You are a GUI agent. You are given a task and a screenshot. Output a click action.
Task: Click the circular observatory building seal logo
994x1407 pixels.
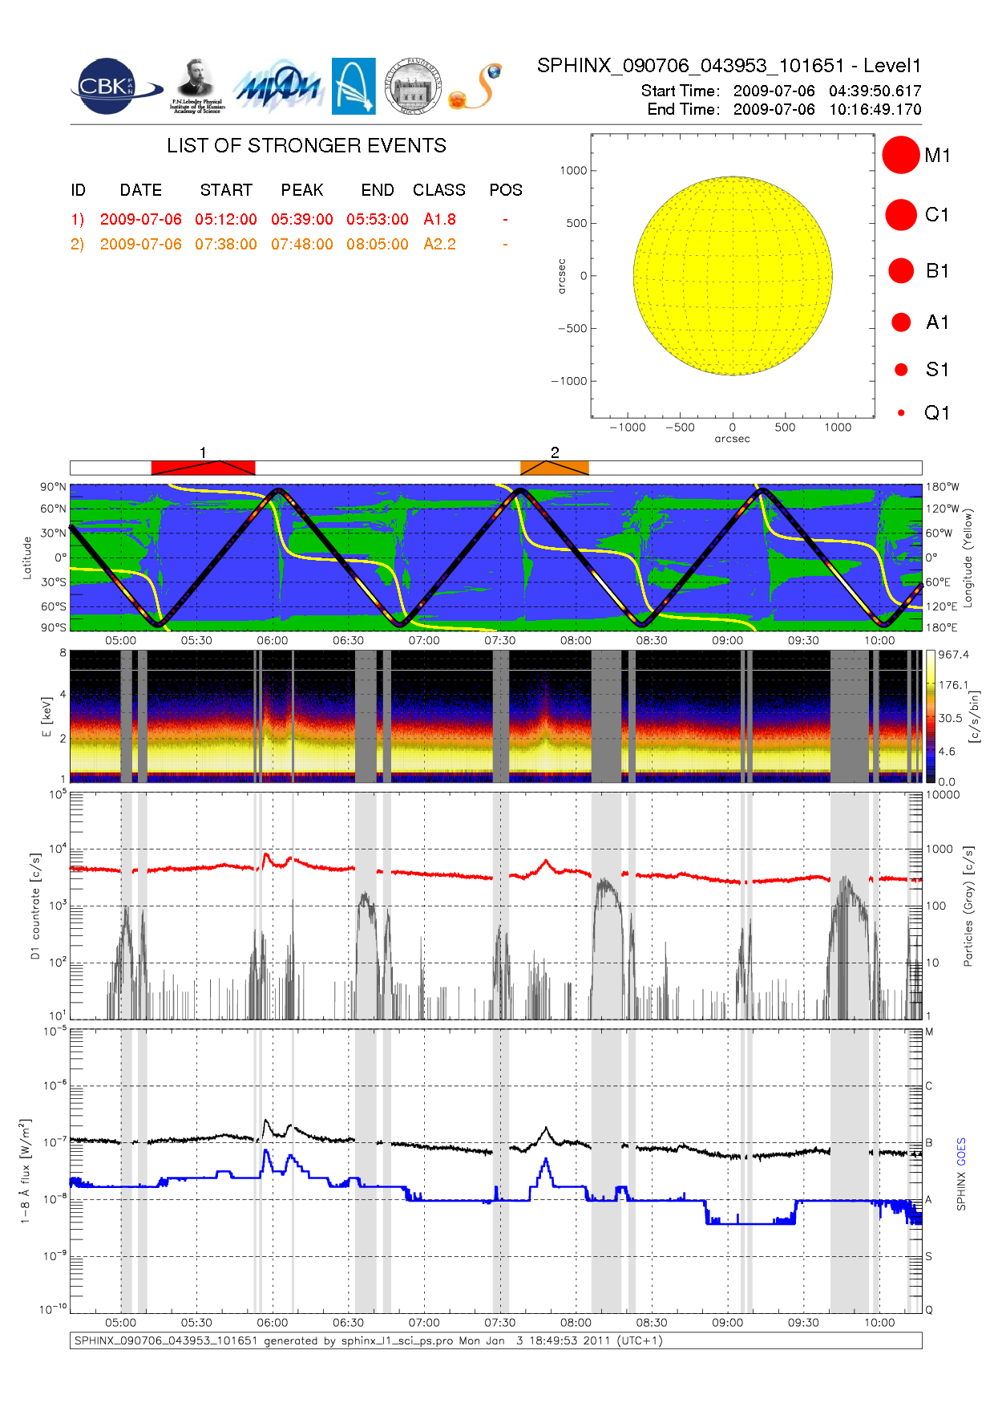[x=413, y=86]
